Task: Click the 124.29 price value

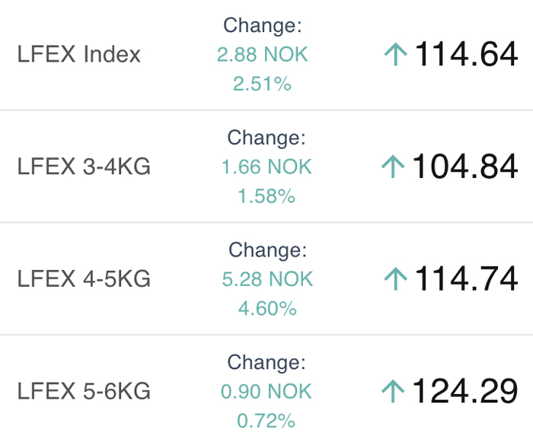Action: coord(465,391)
